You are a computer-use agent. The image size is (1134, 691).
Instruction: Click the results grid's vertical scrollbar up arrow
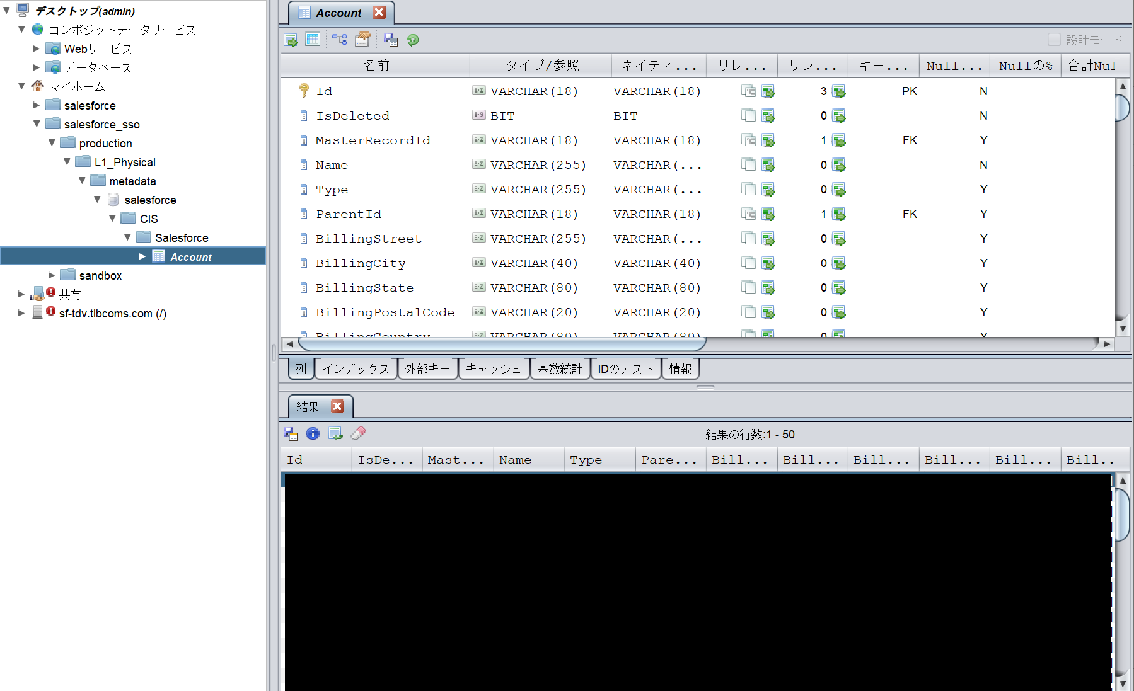(1123, 481)
